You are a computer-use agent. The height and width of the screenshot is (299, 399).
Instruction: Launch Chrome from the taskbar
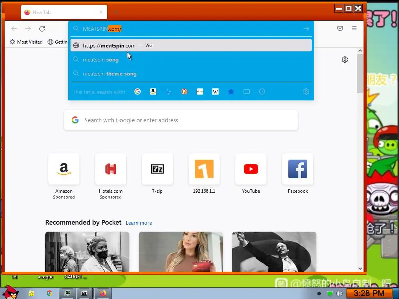[x=49, y=294]
